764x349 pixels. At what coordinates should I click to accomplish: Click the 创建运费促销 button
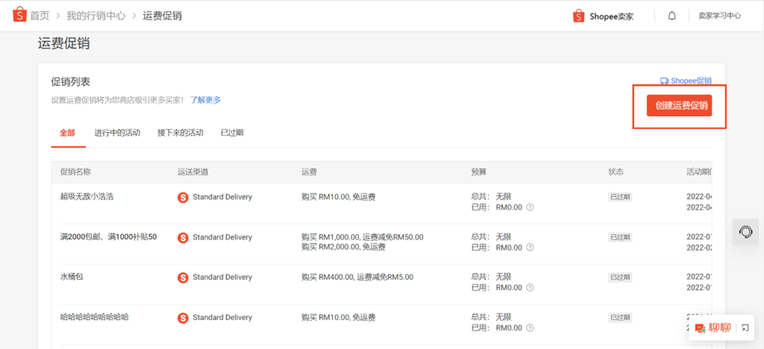(679, 106)
